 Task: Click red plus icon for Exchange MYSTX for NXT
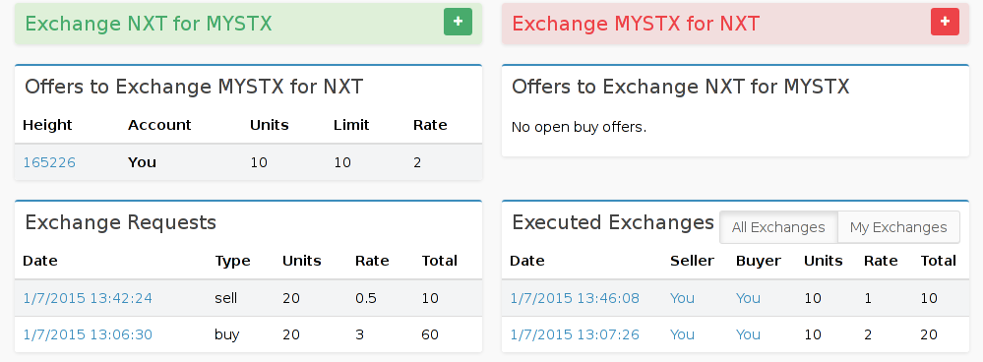point(945,22)
